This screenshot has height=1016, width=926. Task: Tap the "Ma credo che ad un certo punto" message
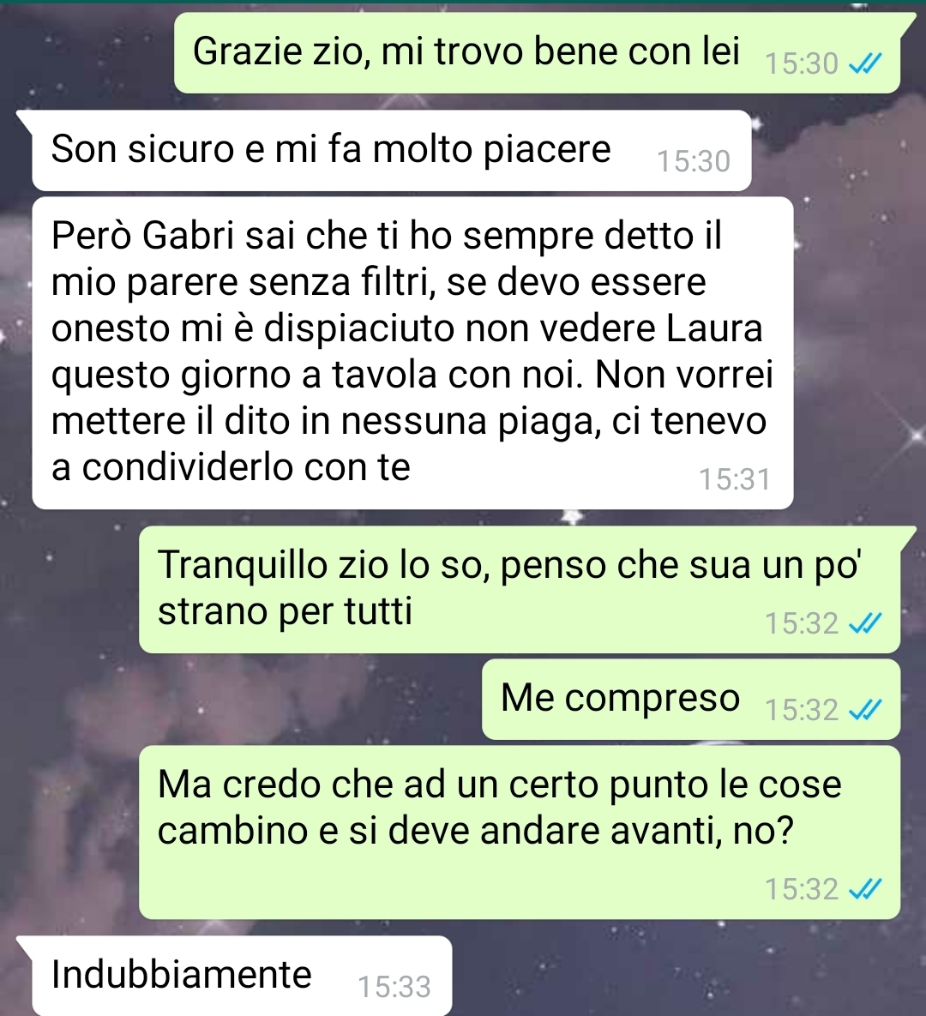coord(520,833)
